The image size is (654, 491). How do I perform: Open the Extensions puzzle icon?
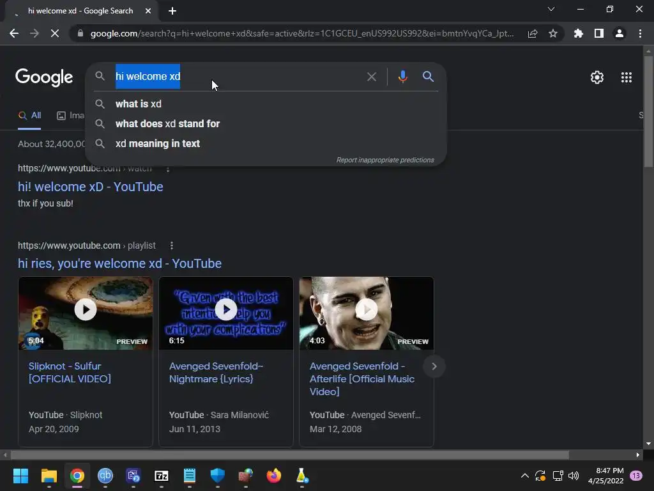click(579, 33)
